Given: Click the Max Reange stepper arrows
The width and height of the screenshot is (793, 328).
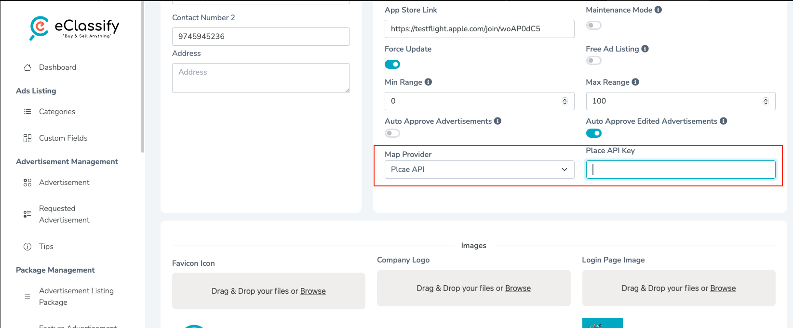Looking at the screenshot, I should click(766, 101).
